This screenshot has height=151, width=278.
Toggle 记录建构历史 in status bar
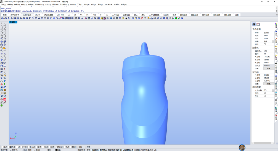128,150
